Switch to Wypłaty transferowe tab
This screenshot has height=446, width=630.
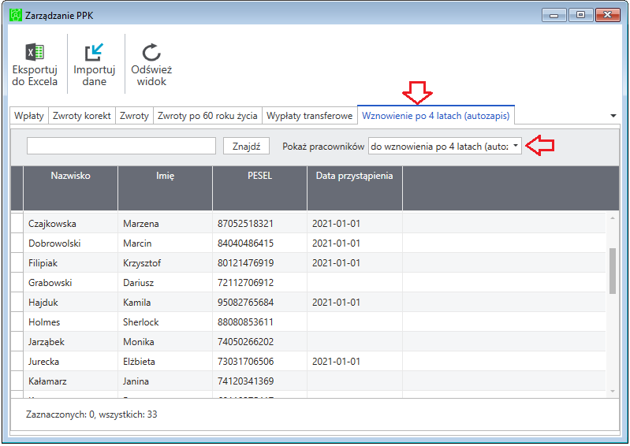309,116
